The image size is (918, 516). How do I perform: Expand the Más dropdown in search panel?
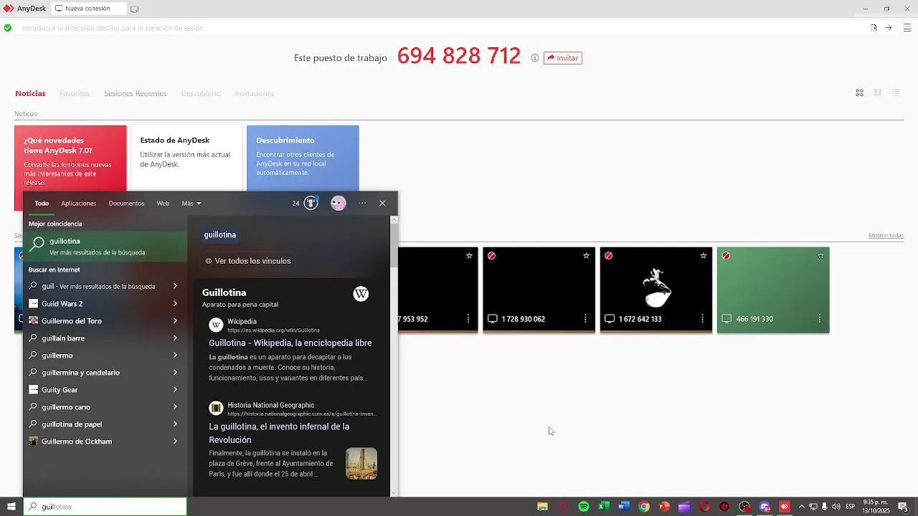(191, 204)
